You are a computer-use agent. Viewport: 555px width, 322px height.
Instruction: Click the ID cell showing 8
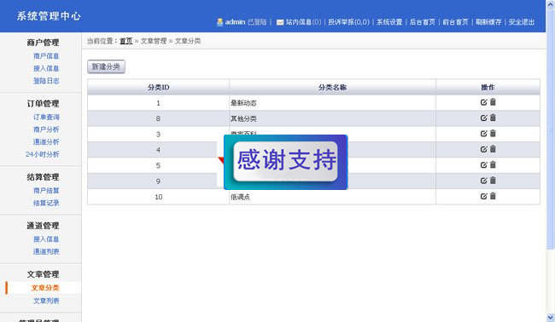pos(158,118)
